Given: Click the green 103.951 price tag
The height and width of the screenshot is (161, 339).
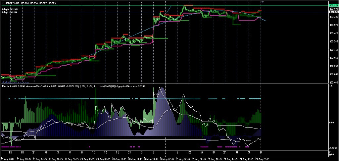Looking at the screenshot, I should pos(333,6).
